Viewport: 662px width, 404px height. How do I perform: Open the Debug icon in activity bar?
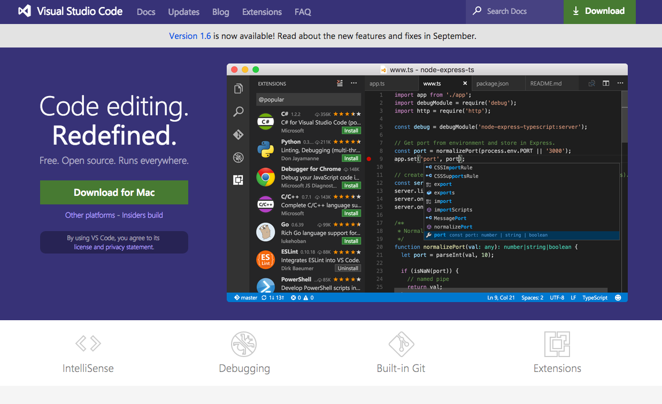click(x=238, y=157)
